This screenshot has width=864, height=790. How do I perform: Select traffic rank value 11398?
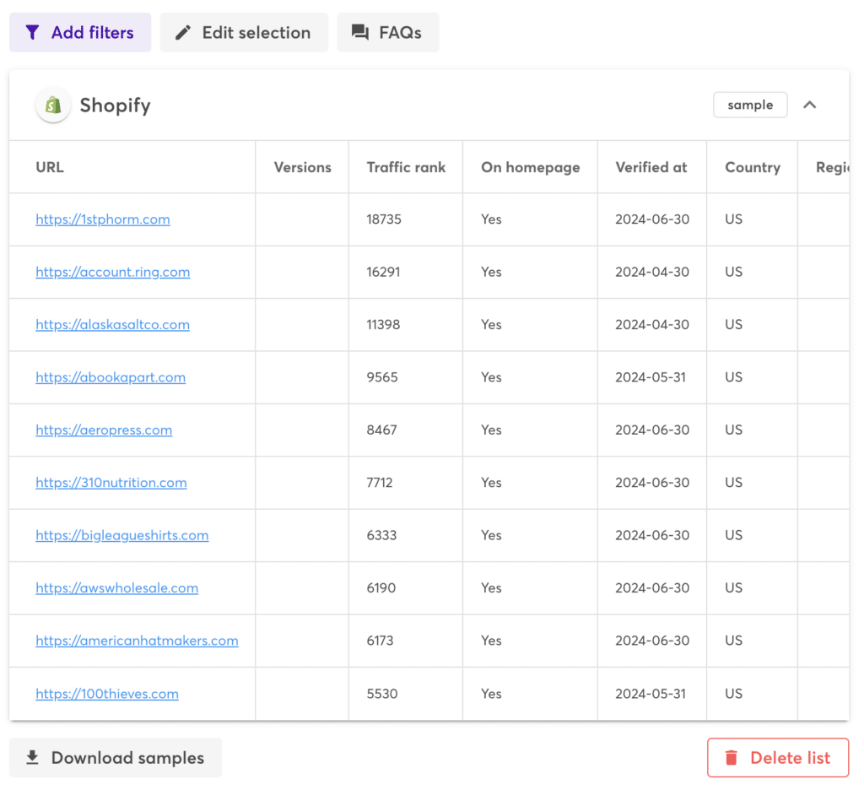click(384, 325)
